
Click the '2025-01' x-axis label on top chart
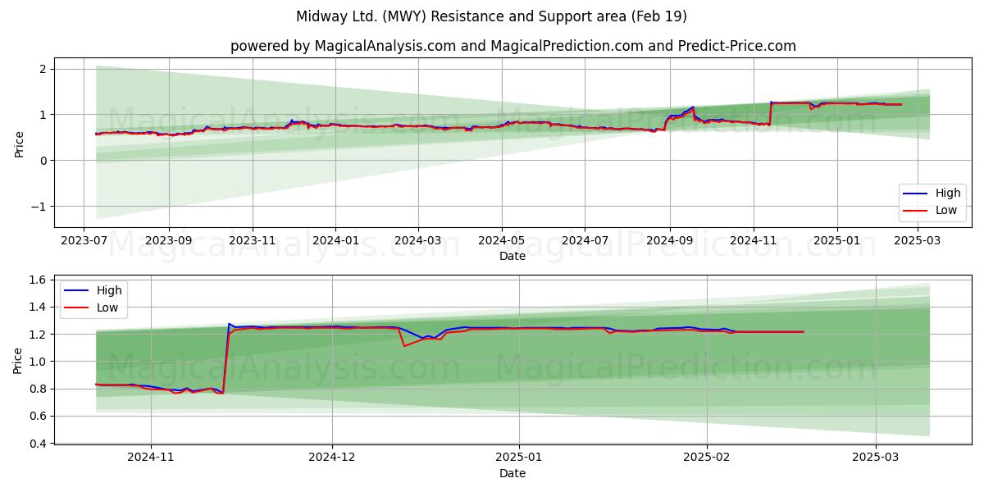click(x=836, y=242)
